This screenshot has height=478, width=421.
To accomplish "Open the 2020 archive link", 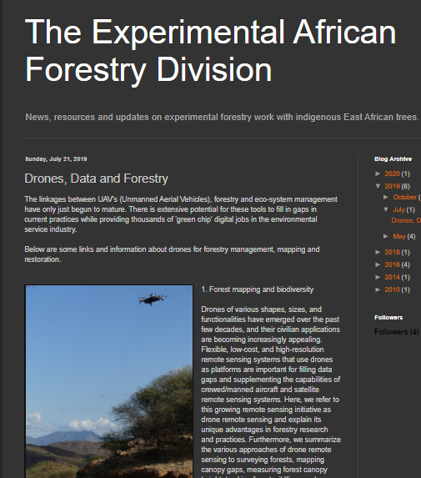I will click(x=392, y=174).
